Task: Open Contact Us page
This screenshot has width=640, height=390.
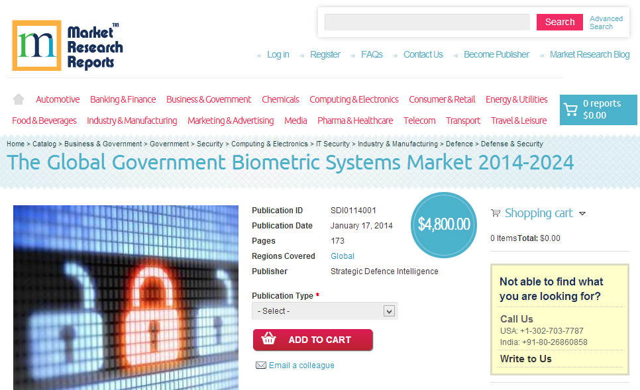Action: pyautogui.click(x=423, y=54)
